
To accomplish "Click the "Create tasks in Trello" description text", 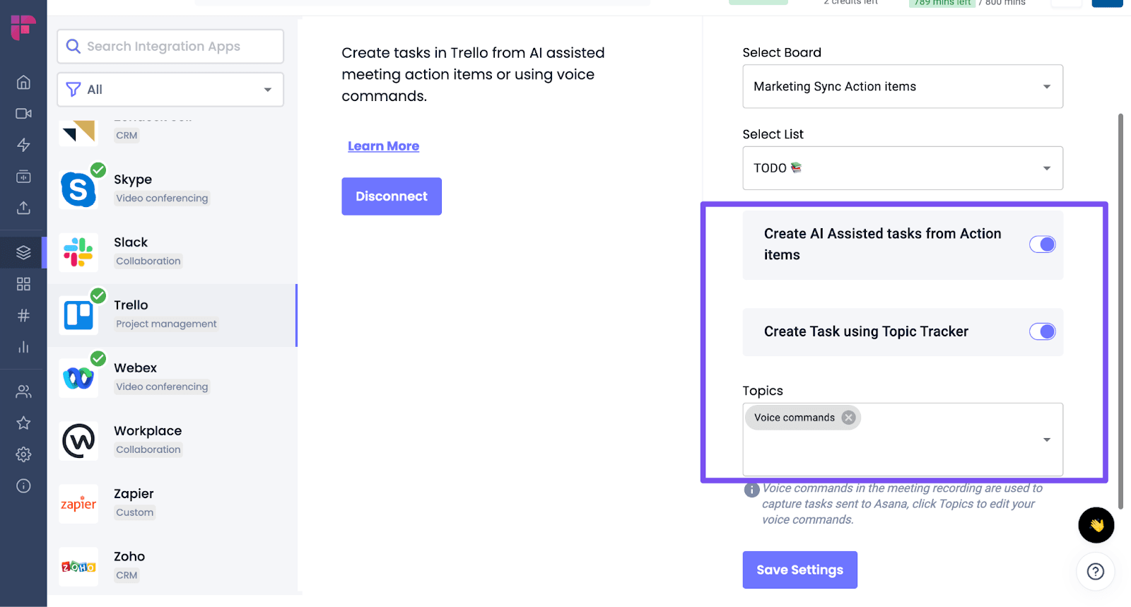I will click(x=473, y=74).
